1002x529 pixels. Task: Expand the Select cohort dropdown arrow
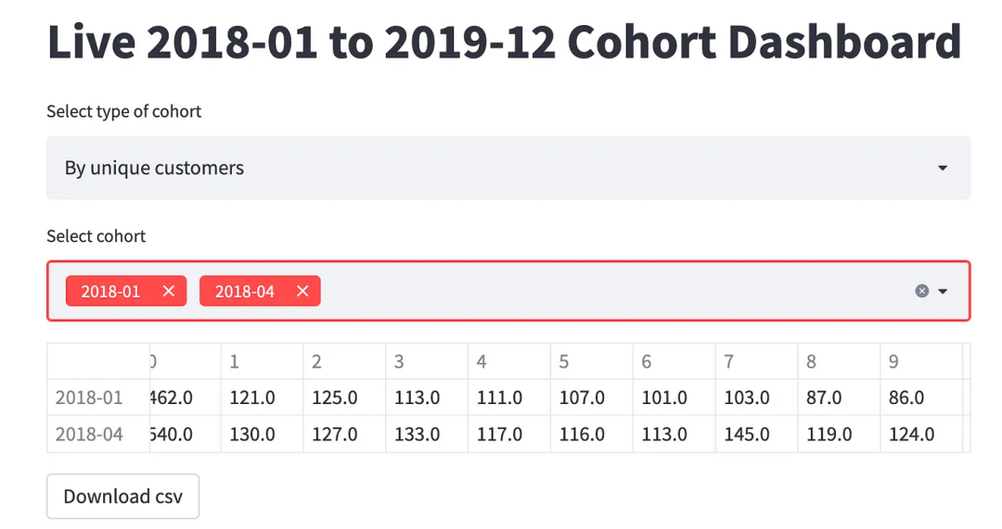[944, 291]
